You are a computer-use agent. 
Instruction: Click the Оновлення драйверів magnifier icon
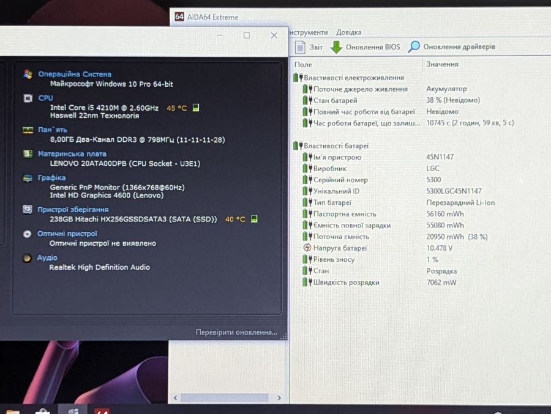click(414, 46)
